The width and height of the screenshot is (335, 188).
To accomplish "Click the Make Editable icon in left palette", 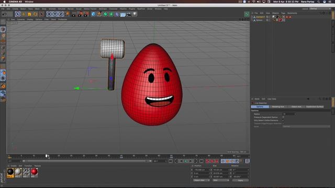I will [x=3, y=22].
